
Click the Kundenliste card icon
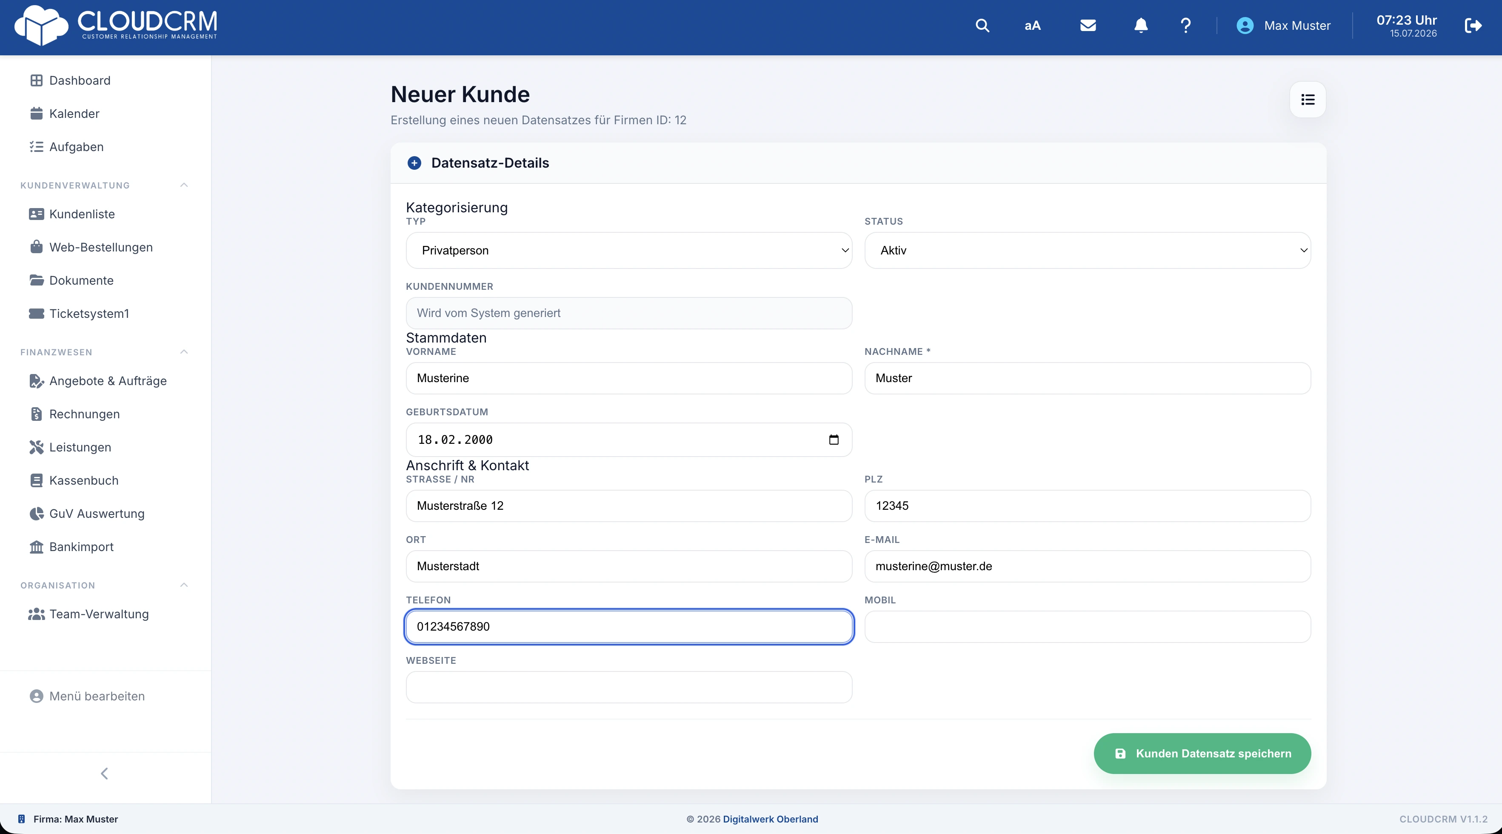pyautogui.click(x=36, y=214)
